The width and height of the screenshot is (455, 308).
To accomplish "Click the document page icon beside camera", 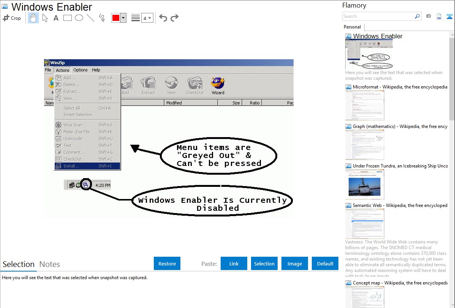I will [439, 16].
